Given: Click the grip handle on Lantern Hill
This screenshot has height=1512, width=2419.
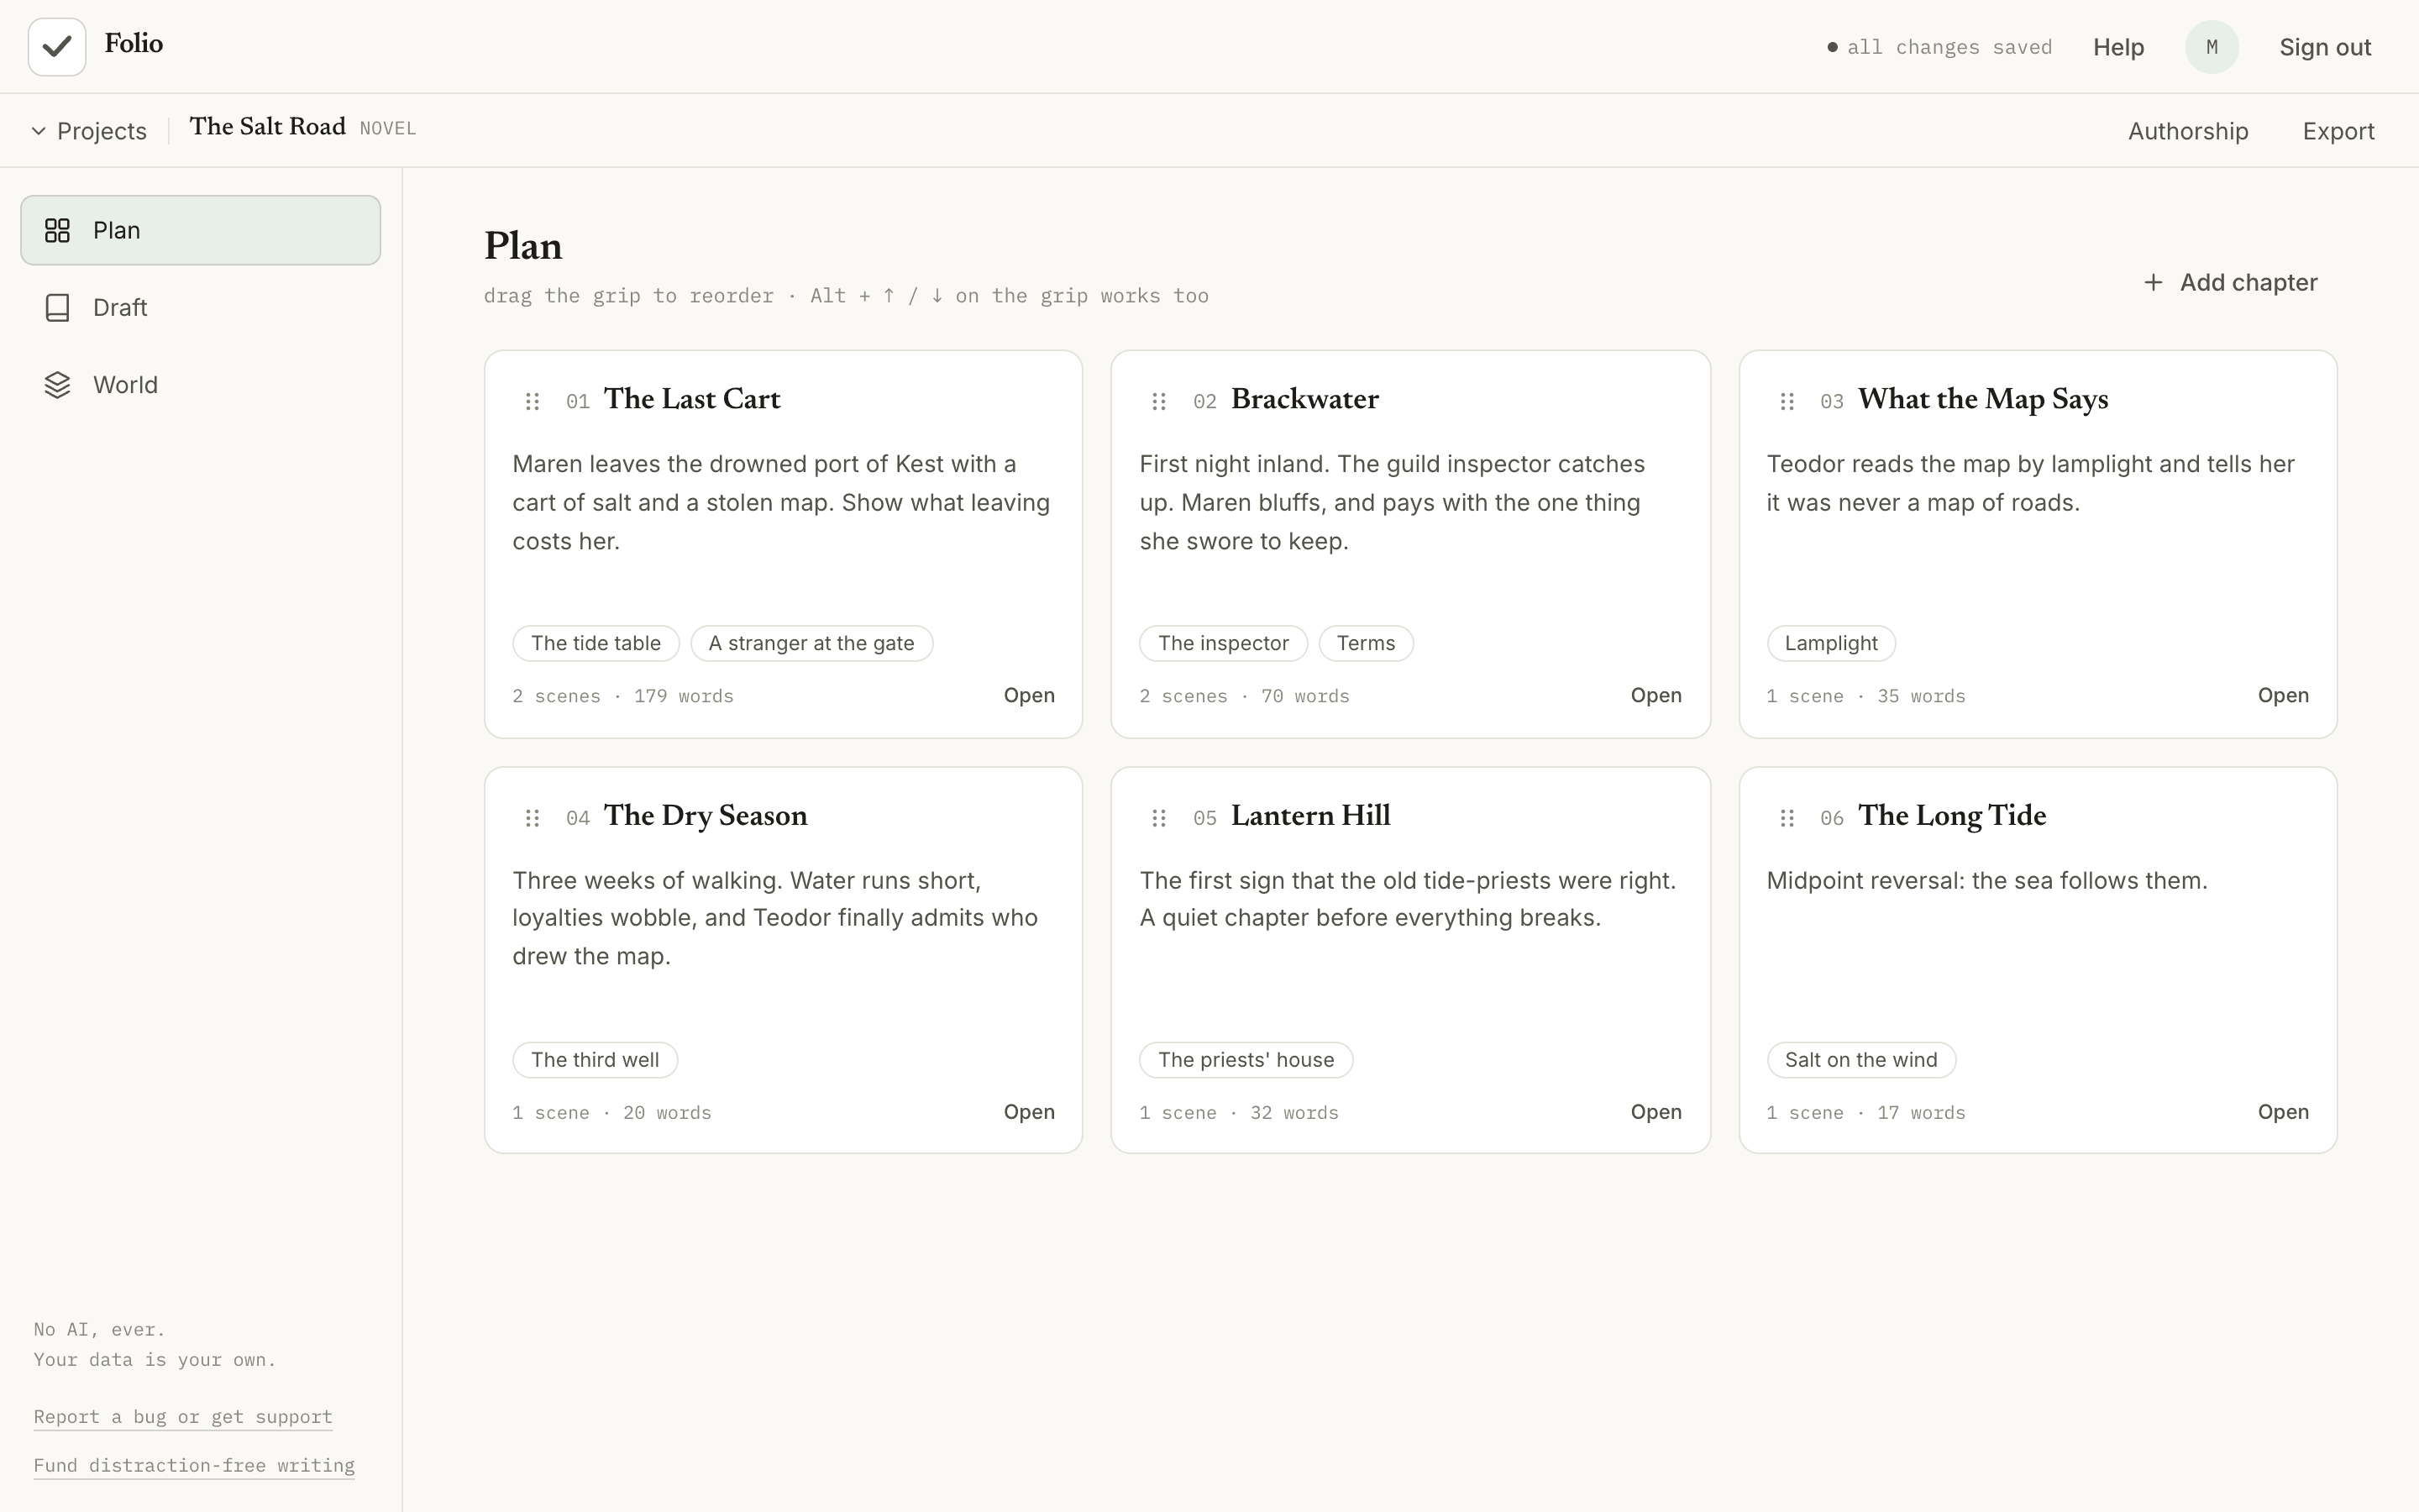Looking at the screenshot, I should (x=1159, y=818).
